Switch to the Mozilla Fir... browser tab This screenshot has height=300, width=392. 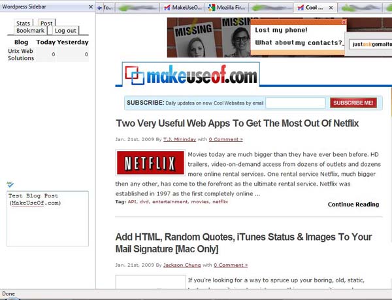(227, 7)
